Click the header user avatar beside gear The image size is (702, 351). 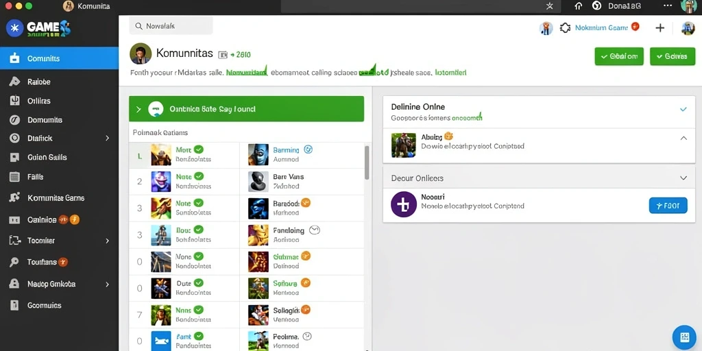point(546,28)
